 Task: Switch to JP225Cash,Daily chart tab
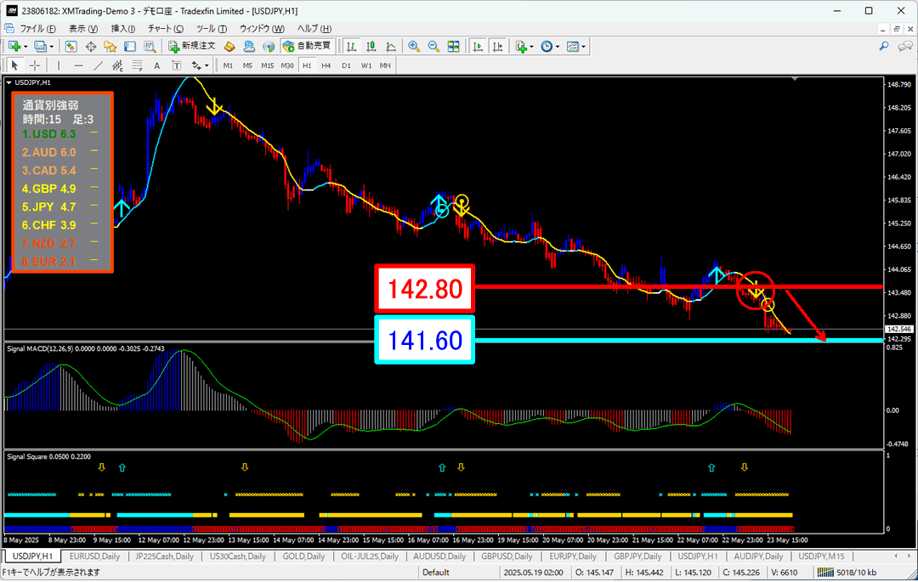[x=164, y=557]
